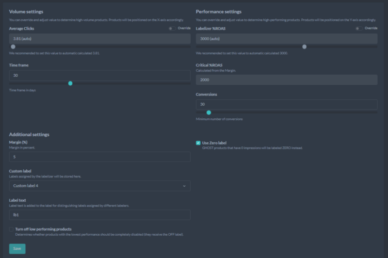Click the Label text input containing lb1

99,215
